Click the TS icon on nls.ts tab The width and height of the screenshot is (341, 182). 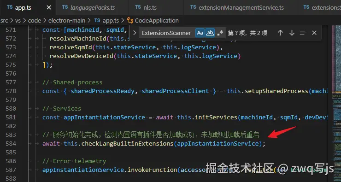coord(138,7)
